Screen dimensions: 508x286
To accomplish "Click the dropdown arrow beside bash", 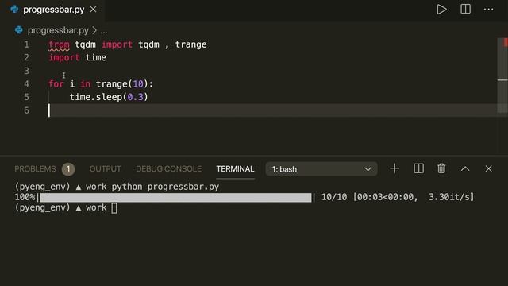I will pos(368,169).
